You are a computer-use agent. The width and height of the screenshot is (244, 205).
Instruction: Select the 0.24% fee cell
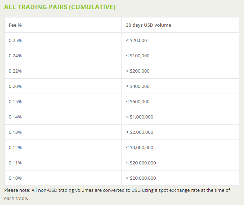(x=15, y=56)
